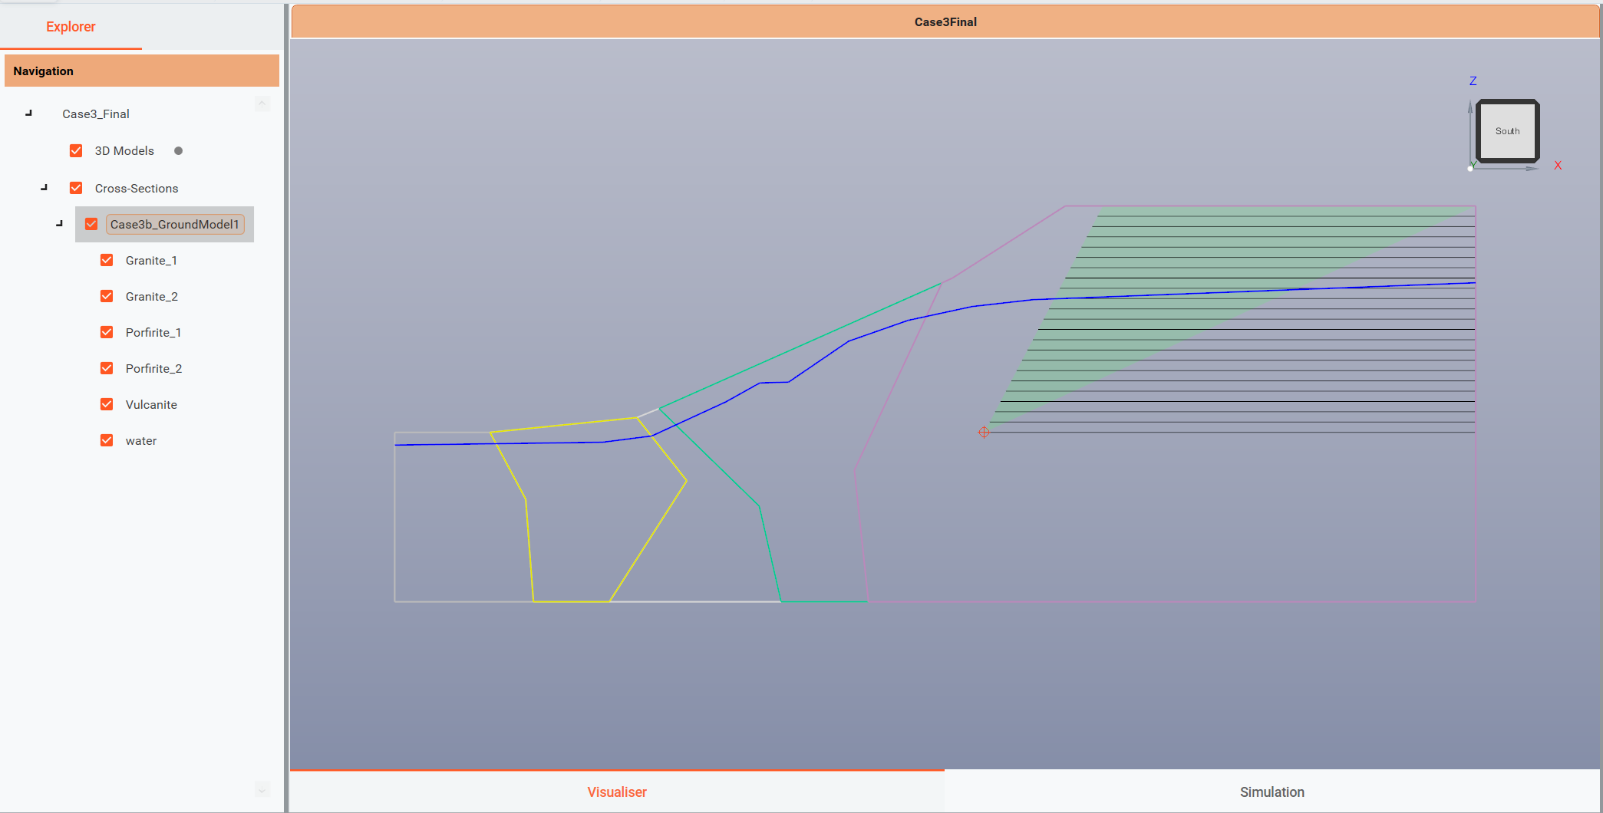This screenshot has width=1603, height=813.
Task: Select the Granite_1 label
Action: point(151,261)
